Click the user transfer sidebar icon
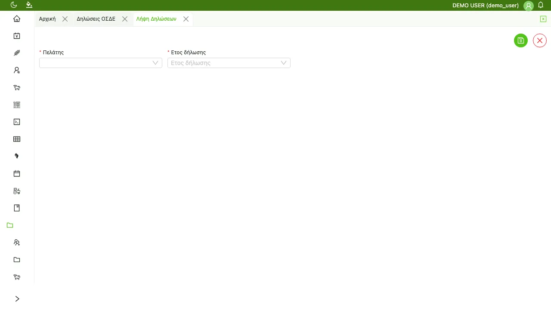The width and height of the screenshot is (551, 310). pos(17,70)
